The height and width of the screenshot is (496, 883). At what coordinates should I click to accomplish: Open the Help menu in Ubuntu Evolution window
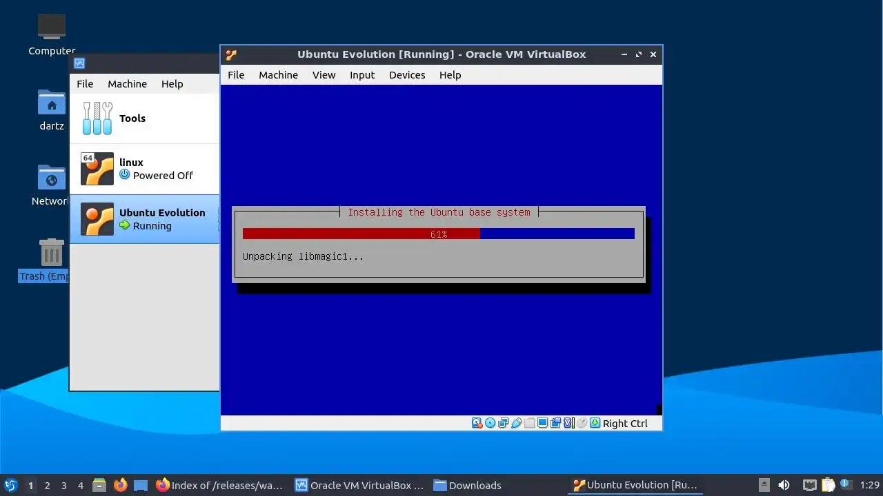[450, 75]
